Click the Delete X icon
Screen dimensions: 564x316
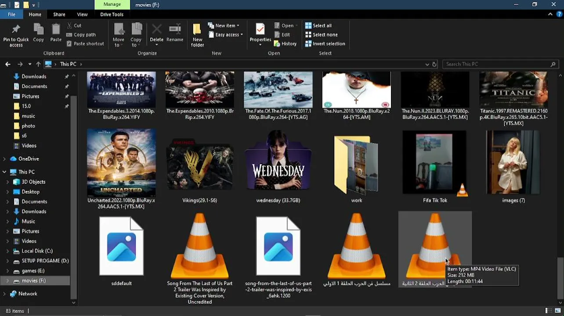pyautogui.click(x=156, y=29)
